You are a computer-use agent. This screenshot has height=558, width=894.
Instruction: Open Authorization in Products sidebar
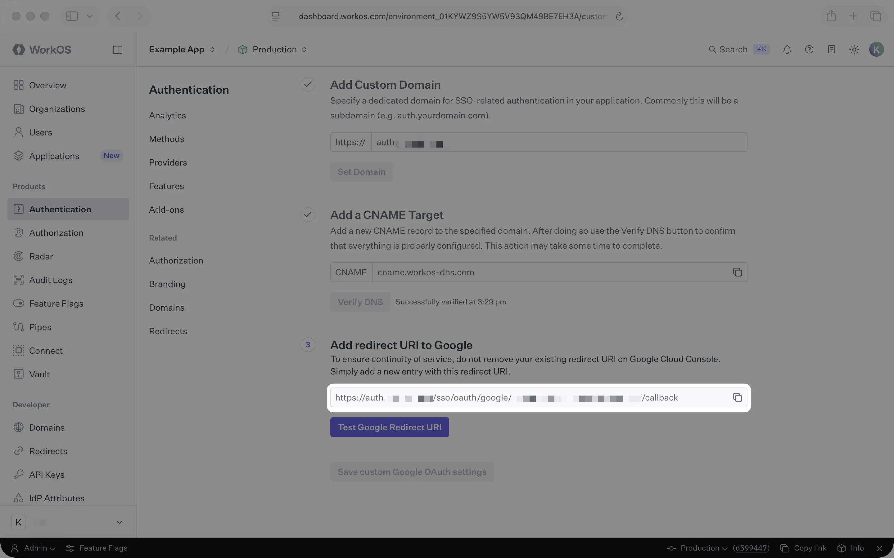point(68,232)
